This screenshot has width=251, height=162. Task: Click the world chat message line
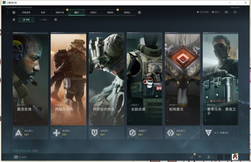[25, 151]
